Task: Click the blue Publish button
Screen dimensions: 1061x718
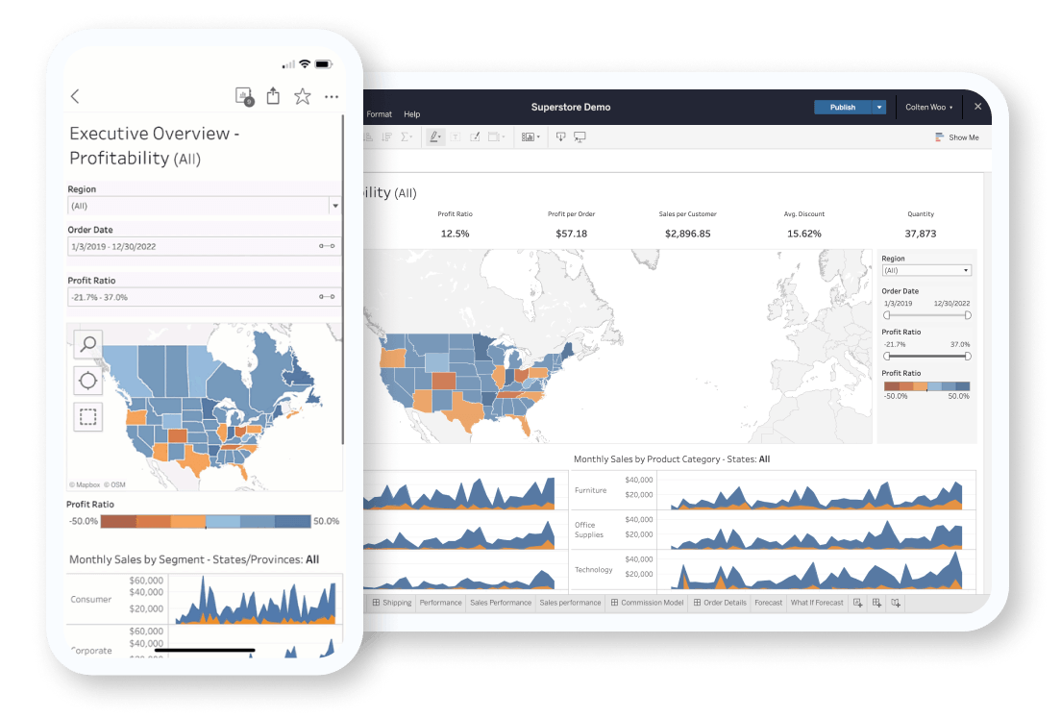Action: (x=842, y=108)
